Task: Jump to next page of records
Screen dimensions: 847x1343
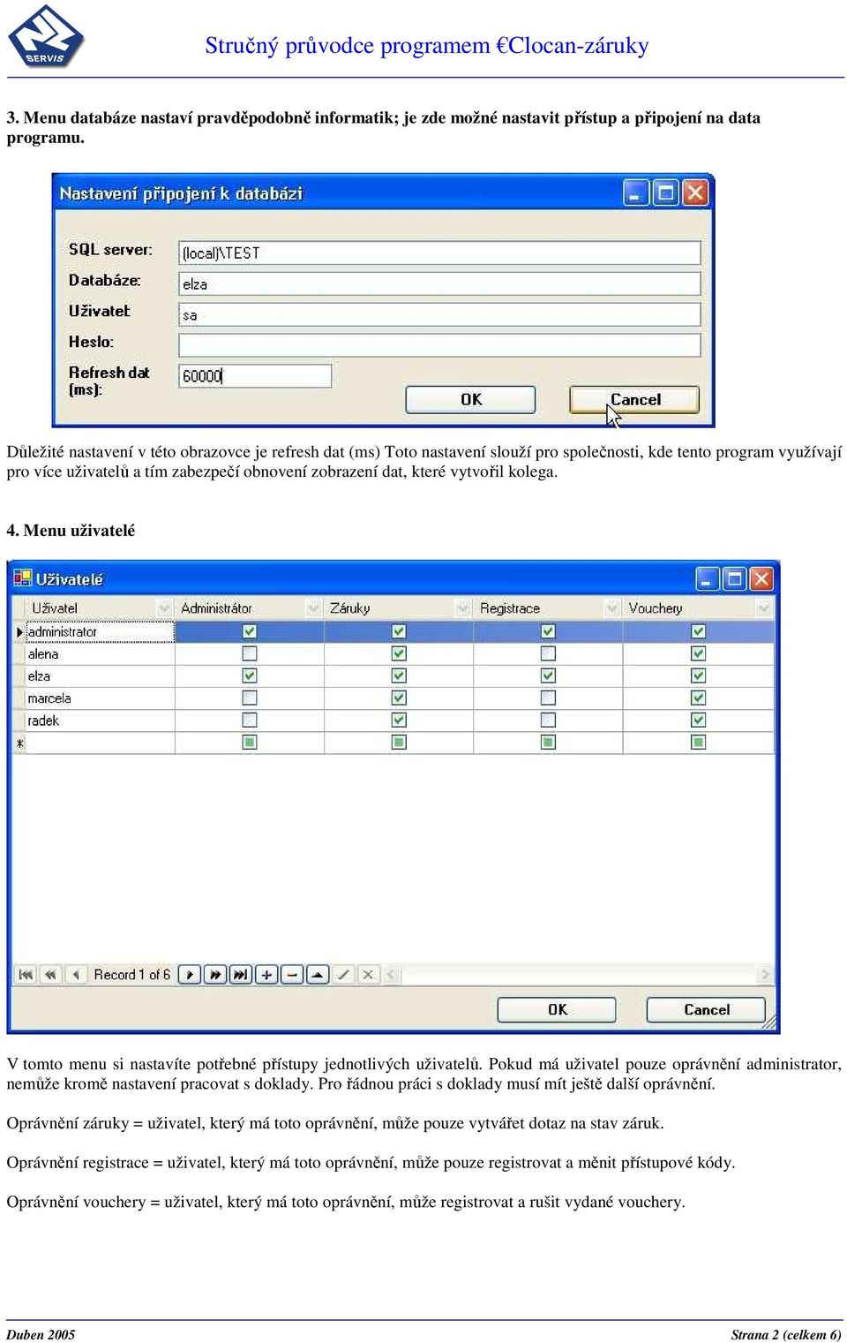Action: coord(214,975)
